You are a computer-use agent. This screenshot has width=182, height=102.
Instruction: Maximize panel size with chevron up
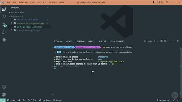tap(174, 41)
